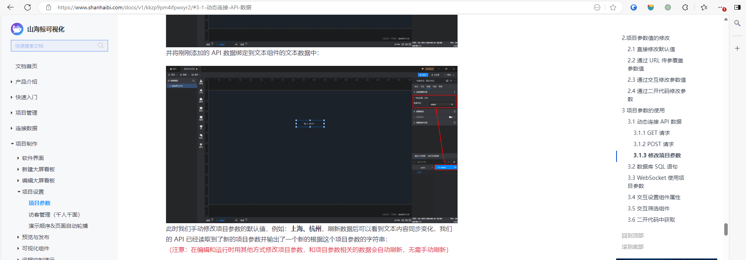Jump to 2.4 通过二开代码修改参数
This screenshot has width=746, height=260.
(x=657, y=95)
